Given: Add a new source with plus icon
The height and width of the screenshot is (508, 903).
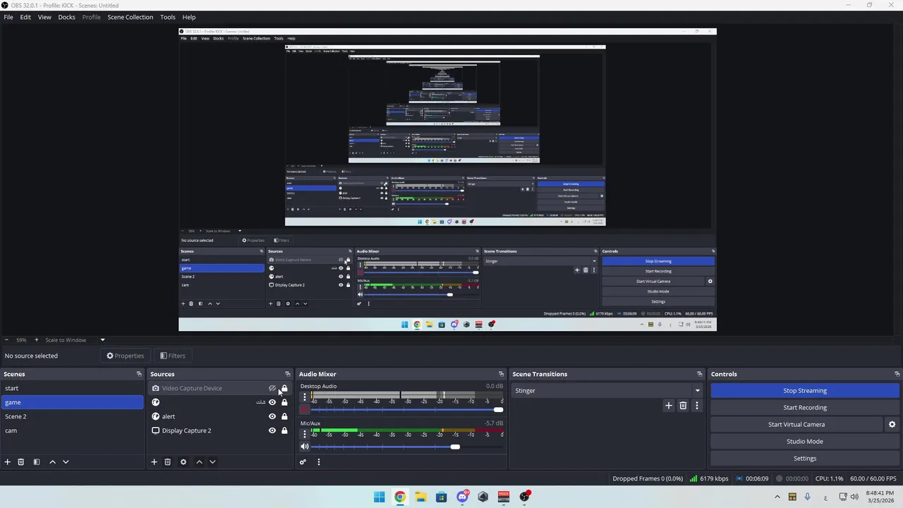Looking at the screenshot, I should [x=154, y=462].
